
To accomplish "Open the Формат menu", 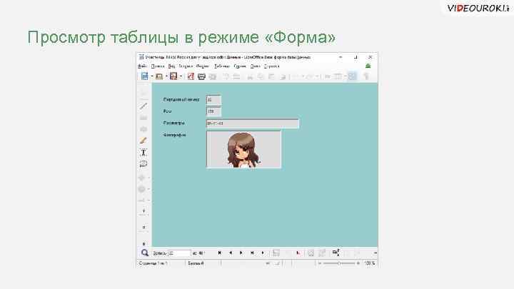I will pos(203,66).
